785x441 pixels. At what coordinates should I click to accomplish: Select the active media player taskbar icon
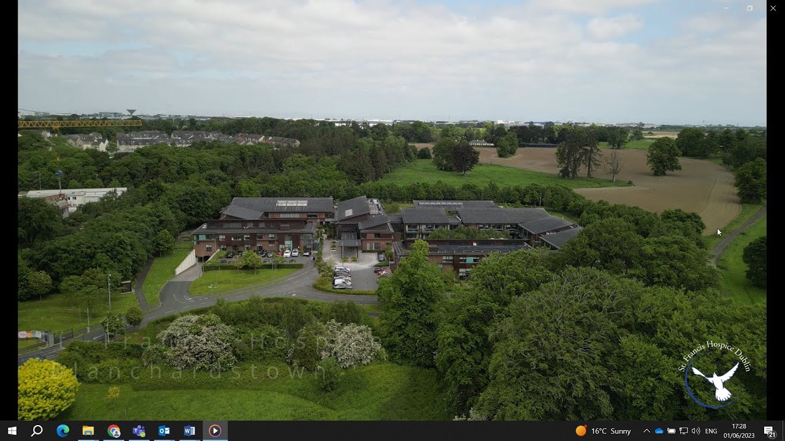click(x=215, y=431)
